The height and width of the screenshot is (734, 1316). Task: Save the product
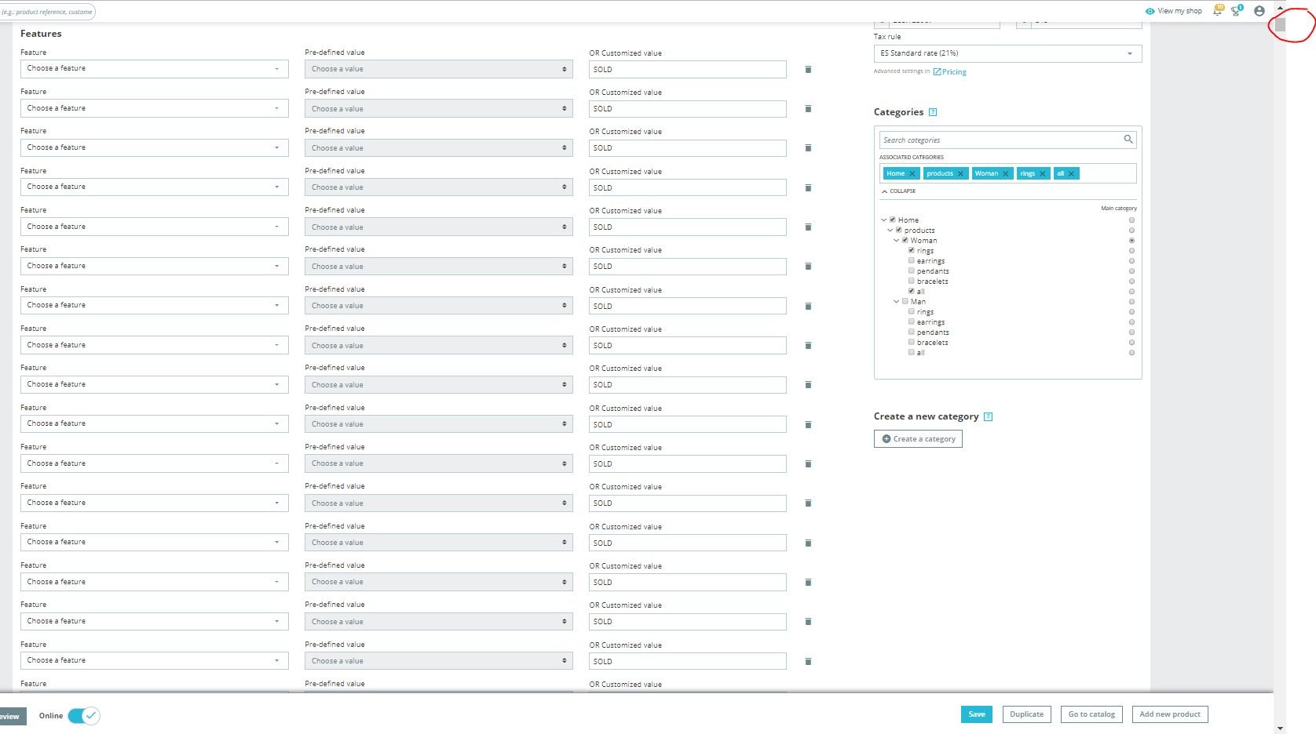[977, 714]
